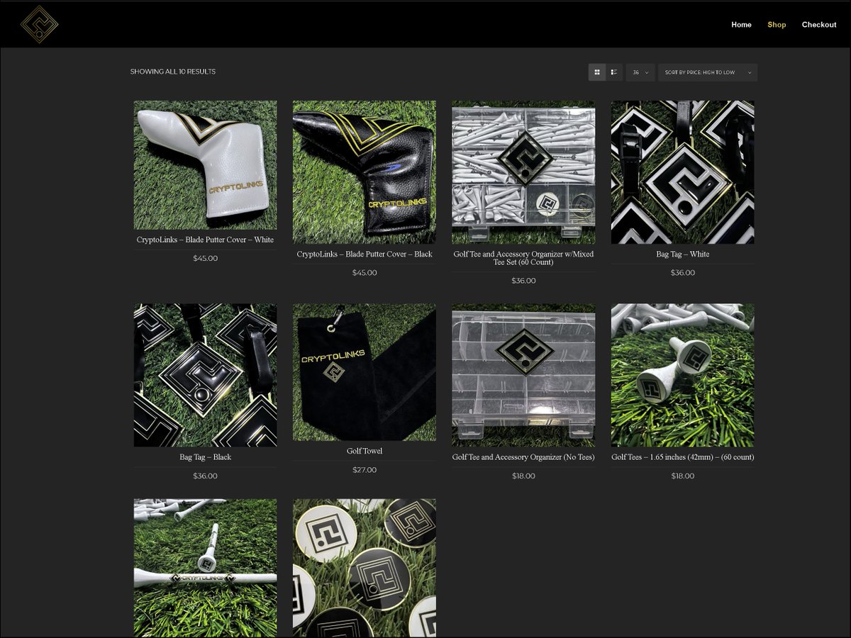
Task: Open the Bag Tag – Black product link
Action: pos(205,457)
